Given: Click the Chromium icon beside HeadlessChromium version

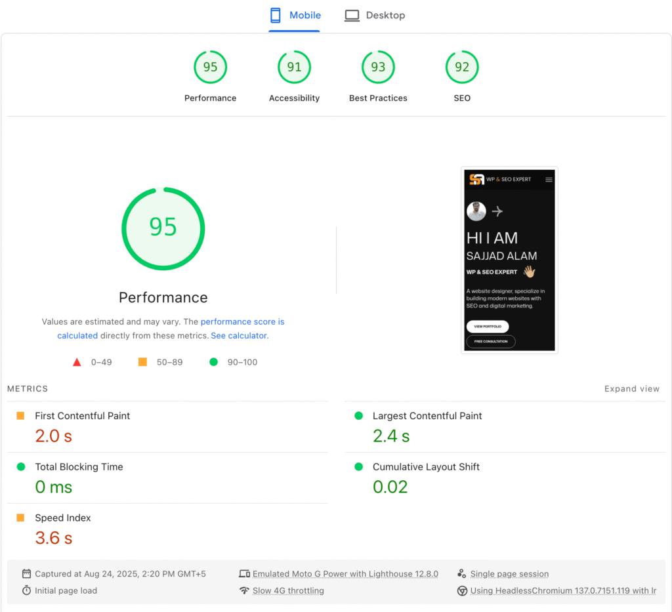Looking at the screenshot, I should point(462,590).
